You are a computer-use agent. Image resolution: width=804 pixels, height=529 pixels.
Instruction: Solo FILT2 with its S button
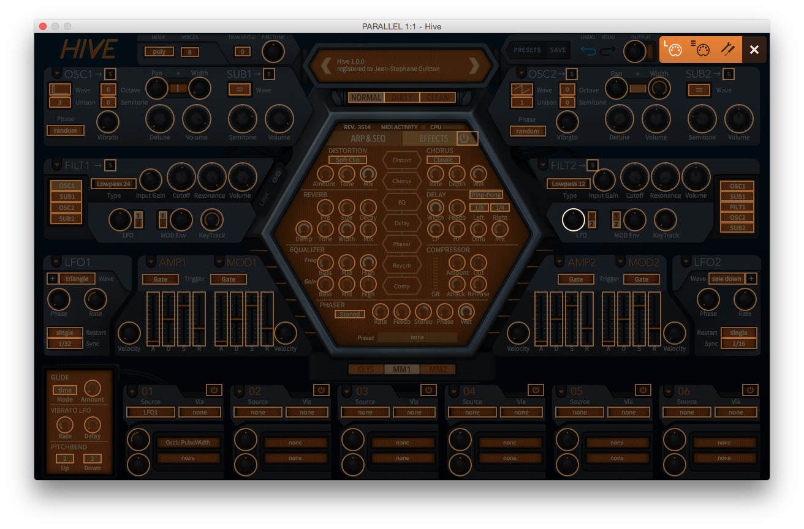592,165
